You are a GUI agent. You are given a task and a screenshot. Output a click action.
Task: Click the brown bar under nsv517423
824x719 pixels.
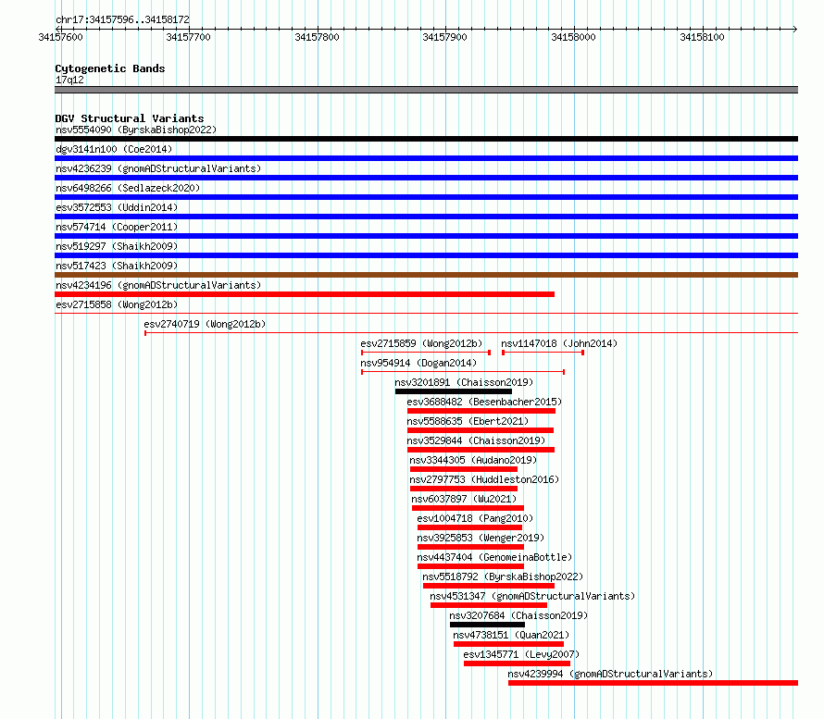(x=426, y=275)
